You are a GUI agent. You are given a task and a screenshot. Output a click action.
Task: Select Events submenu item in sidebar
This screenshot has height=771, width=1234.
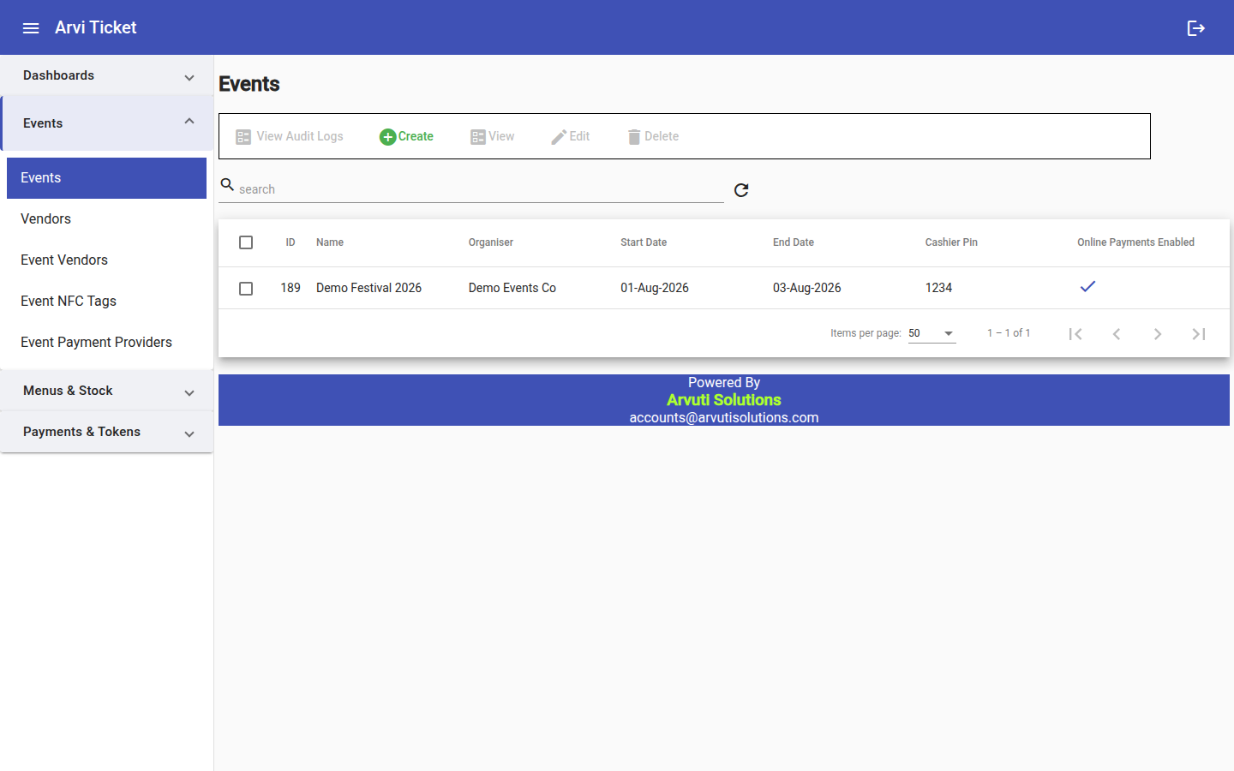pos(106,178)
